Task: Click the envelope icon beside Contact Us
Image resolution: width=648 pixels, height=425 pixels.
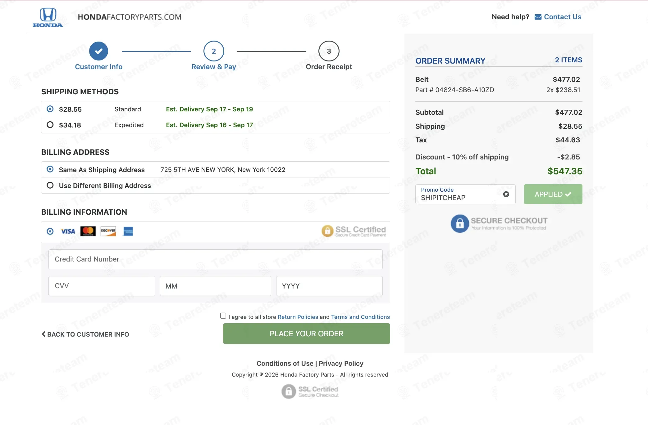Action: pyautogui.click(x=538, y=17)
